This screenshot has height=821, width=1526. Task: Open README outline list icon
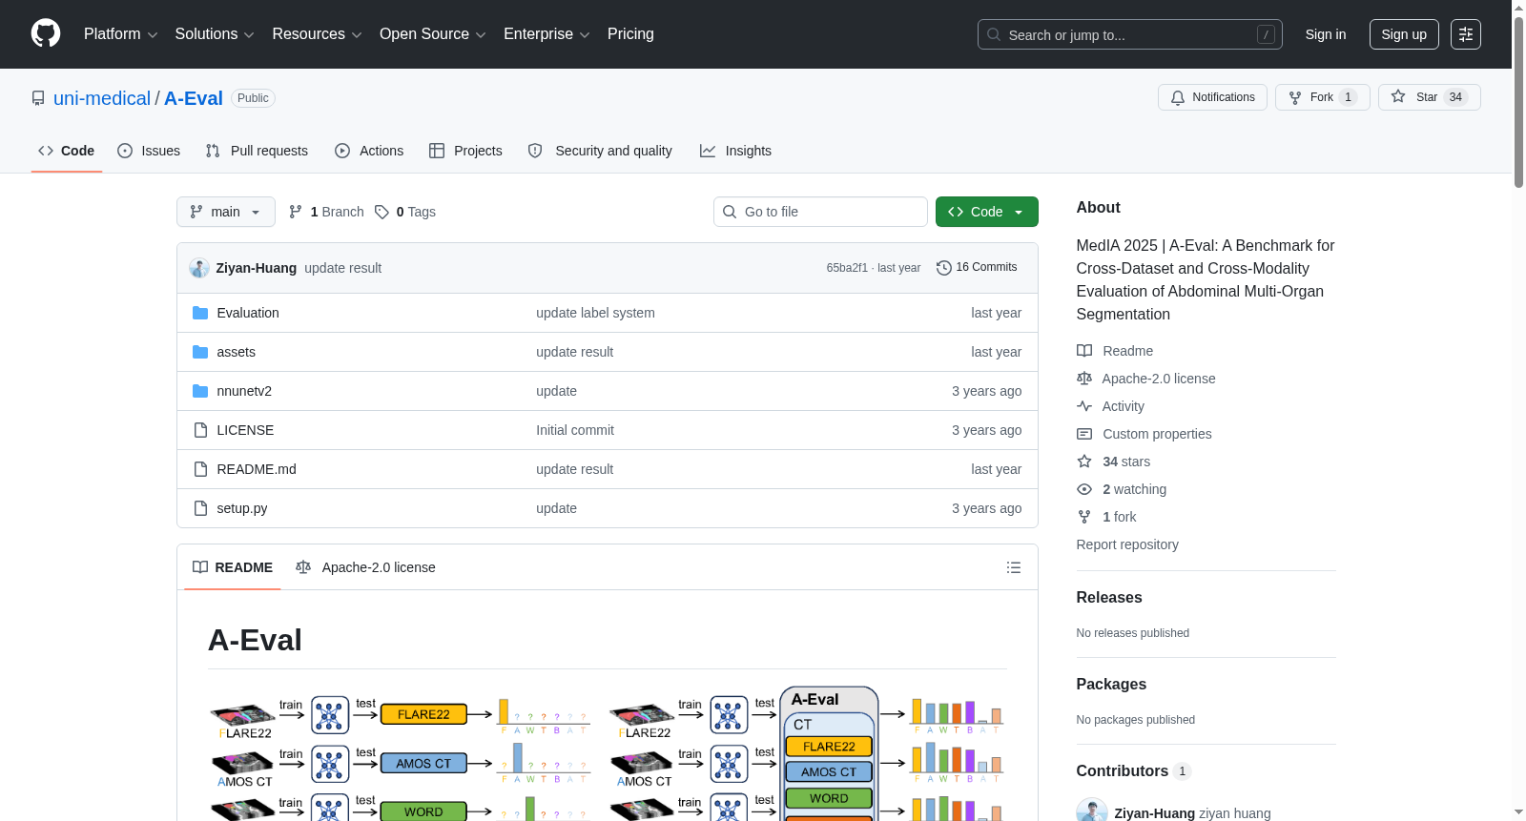(x=1013, y=567)
